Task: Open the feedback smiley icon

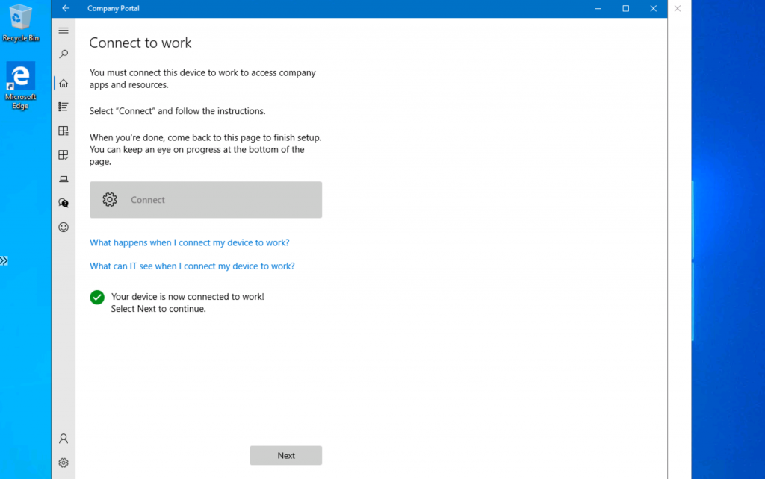Action: tap(64, 227)
